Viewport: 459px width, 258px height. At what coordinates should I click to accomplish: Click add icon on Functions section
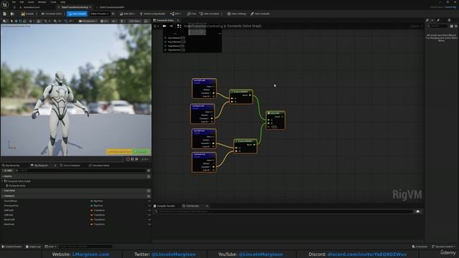(x=148, y=191)
